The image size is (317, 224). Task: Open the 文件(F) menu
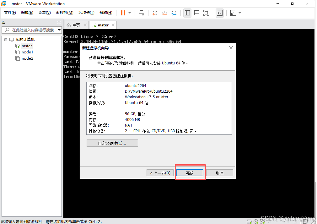[10, 13]
